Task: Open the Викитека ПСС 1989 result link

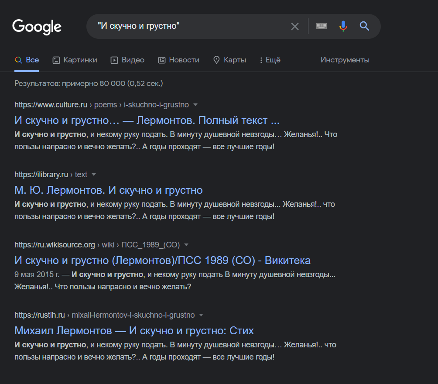Action: coord(162,260)
